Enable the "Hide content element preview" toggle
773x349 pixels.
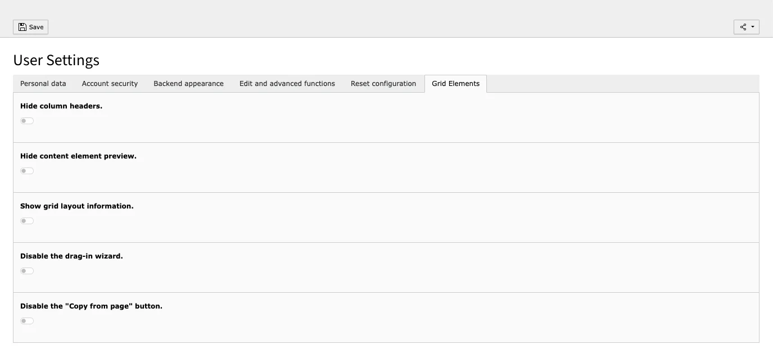point(26,170)
